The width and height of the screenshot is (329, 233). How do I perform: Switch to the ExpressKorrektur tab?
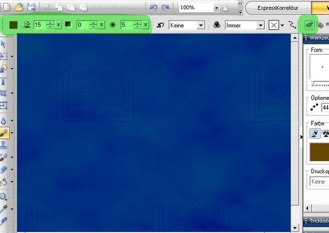[x=278, y=8]
